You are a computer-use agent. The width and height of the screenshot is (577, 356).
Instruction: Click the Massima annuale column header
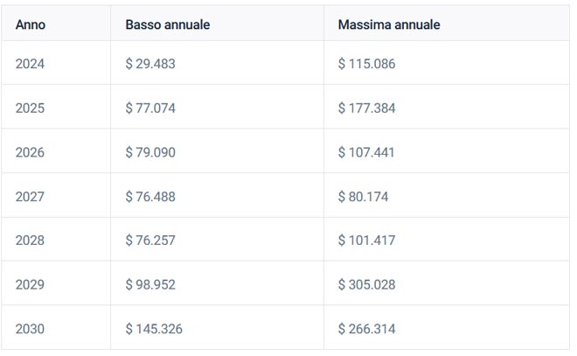(389, 25)
